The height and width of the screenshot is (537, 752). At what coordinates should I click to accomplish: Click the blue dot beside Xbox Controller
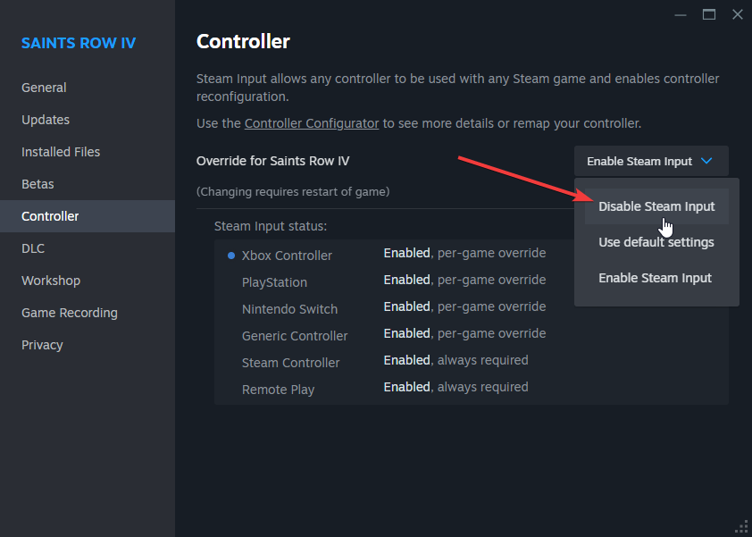[x=231, y=256]
